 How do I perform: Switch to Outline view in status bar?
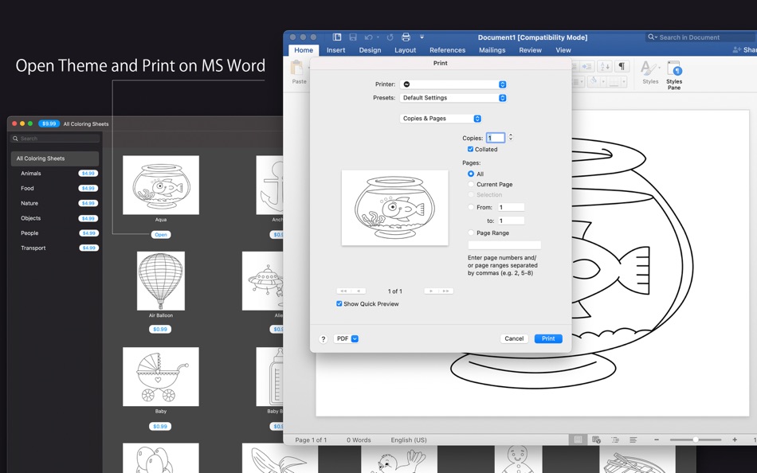(615, 440)
